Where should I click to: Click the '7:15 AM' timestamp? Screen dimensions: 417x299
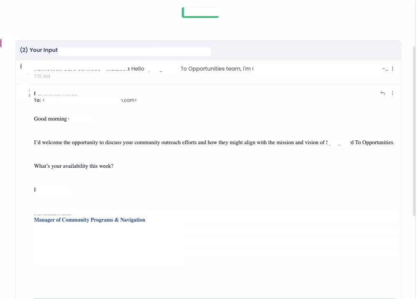point(42,76)
